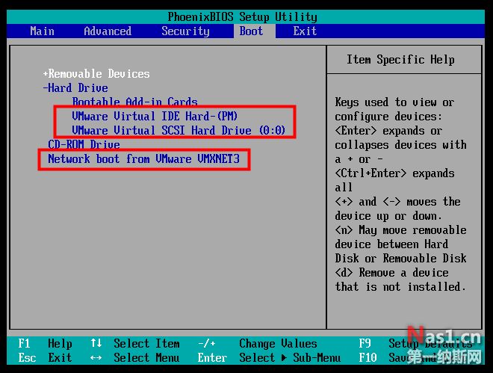Click the F10 key label in footer

click(x=368, y=357)
